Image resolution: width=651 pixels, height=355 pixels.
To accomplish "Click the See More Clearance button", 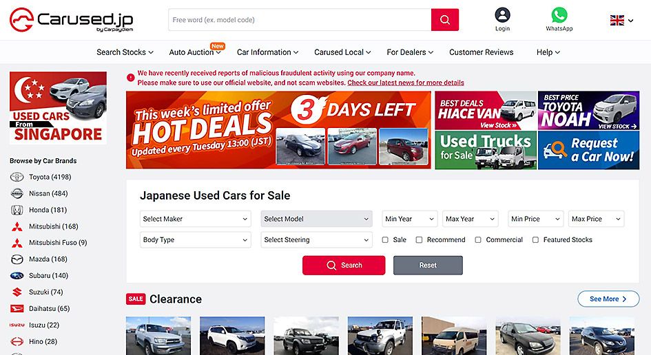I will tap(608, 299).
